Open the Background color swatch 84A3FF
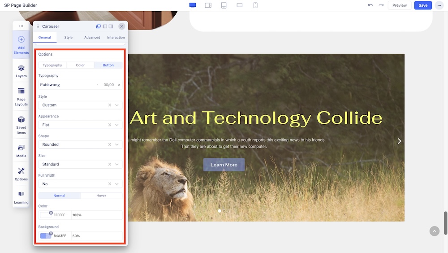 (45, 236)
